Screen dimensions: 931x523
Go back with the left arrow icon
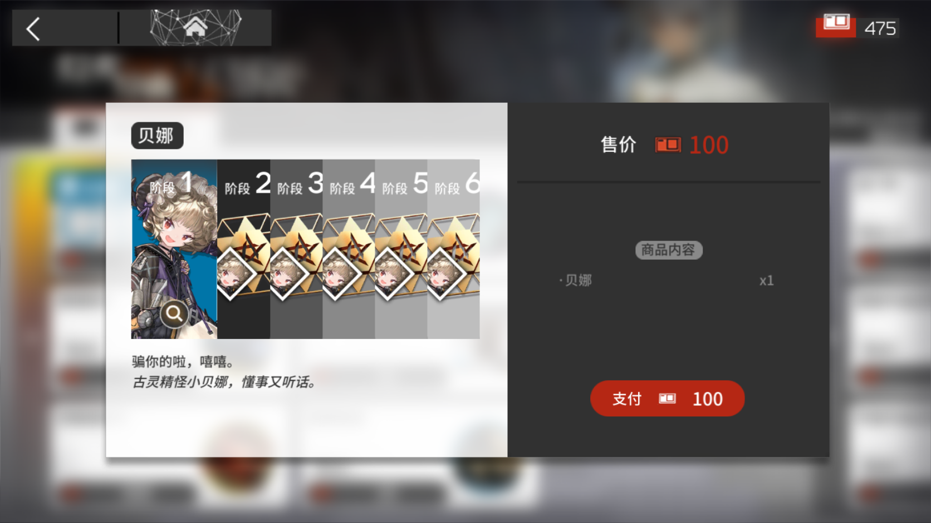(33, 29)
